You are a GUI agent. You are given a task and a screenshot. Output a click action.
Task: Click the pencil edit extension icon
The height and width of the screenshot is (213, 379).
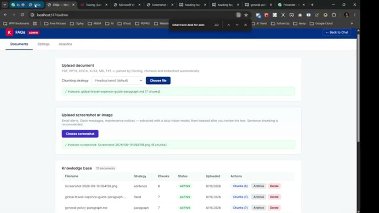click(x=317, y=15)
